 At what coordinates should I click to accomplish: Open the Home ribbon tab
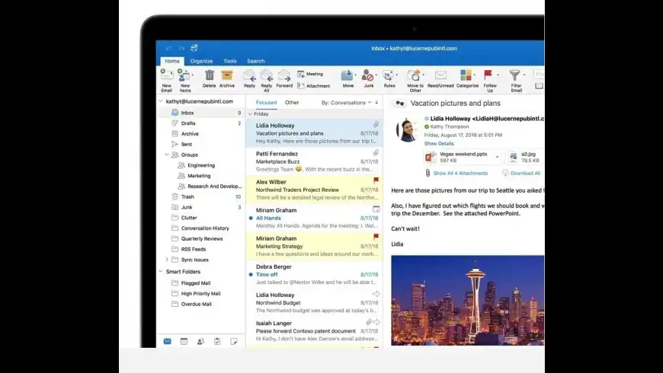(172, 61)
